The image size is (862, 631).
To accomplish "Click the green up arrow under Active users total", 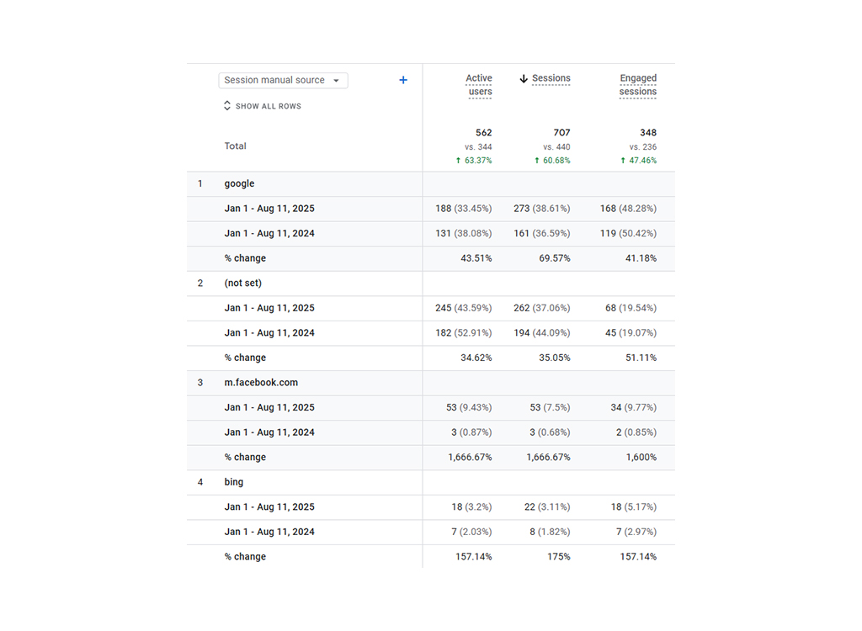I will click(x=460, y=160).
